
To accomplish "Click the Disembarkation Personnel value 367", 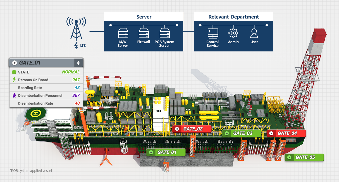I will [76, 95].
